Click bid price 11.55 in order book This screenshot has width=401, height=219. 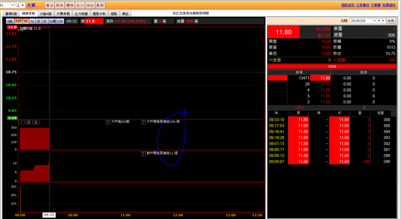click(x=325, y=96)
